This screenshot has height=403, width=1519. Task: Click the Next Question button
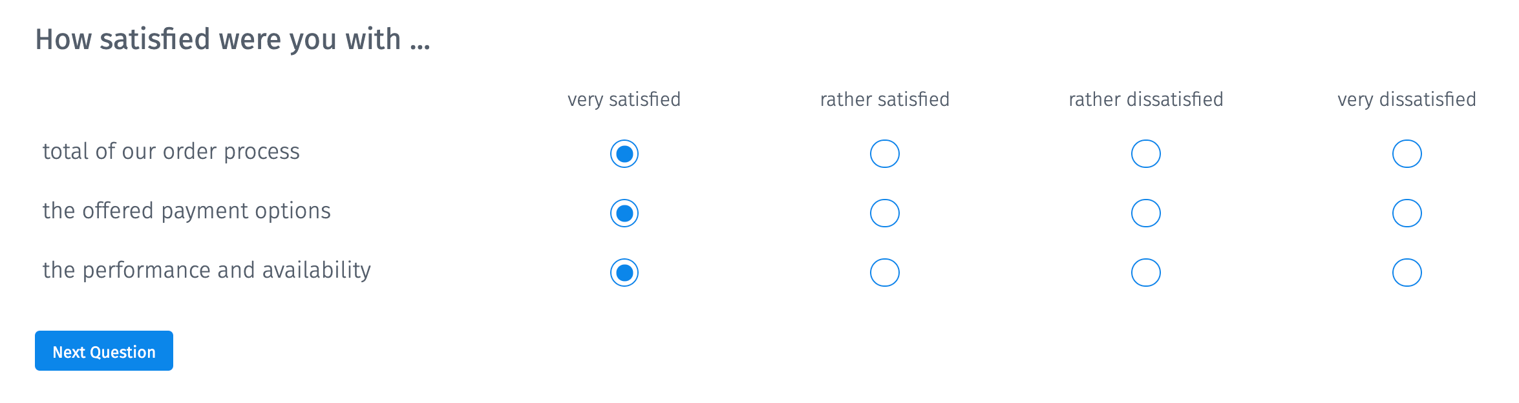[x=104, y=351]
